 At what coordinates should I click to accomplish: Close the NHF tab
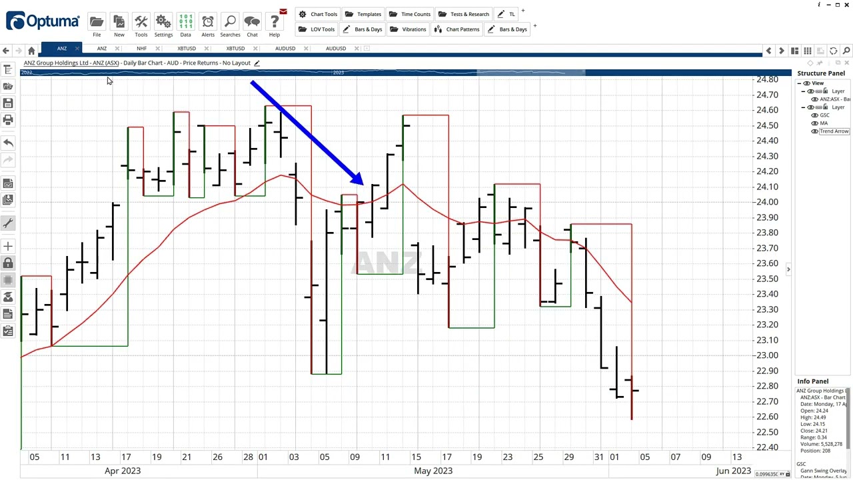(x=158, y=49)
